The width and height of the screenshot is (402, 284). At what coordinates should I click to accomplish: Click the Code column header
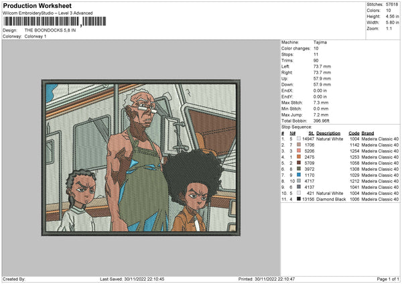[x=354, y=133]
